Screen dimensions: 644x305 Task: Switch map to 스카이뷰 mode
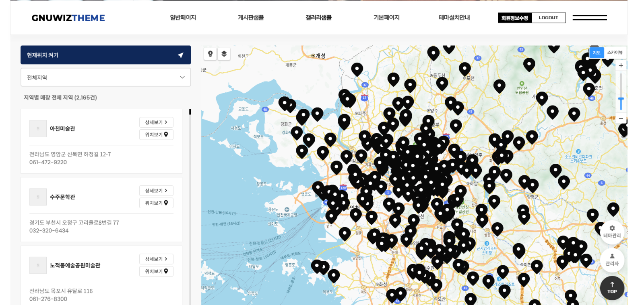coord(615,53)
